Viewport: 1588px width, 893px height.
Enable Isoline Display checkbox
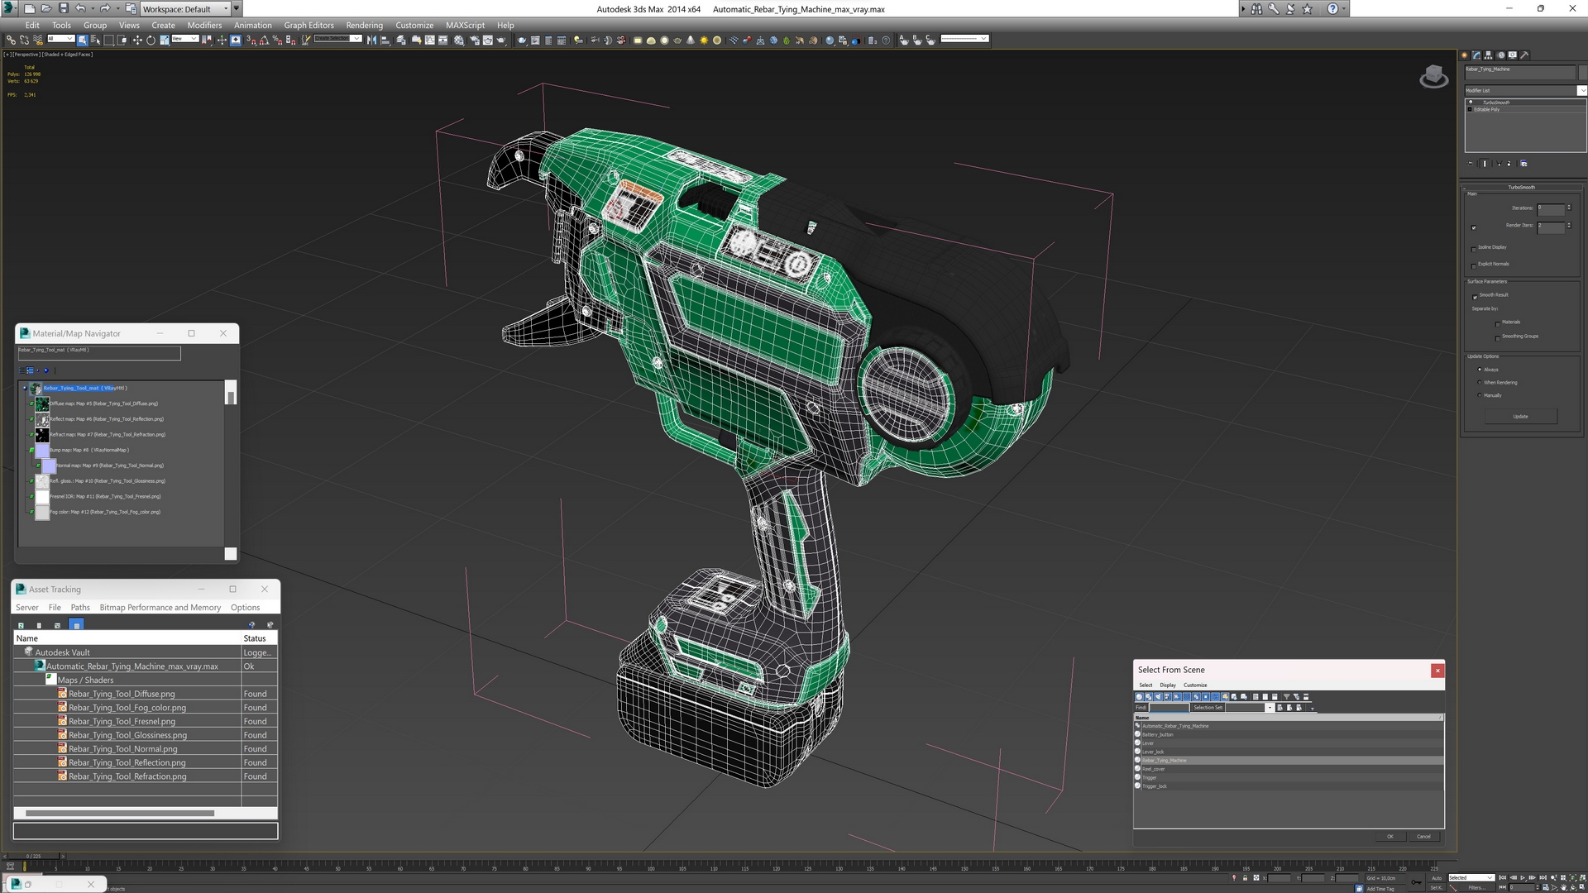pyautogui.click(x=1474, y=248)
